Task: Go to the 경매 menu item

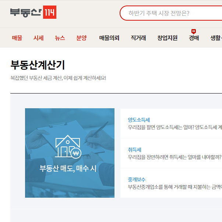Action: click(x=194, y=38)
